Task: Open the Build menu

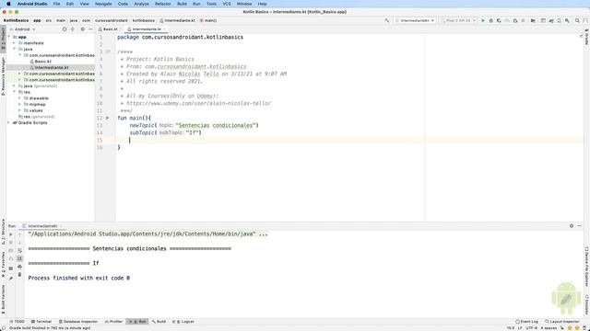Action: [x=182, y=4]
